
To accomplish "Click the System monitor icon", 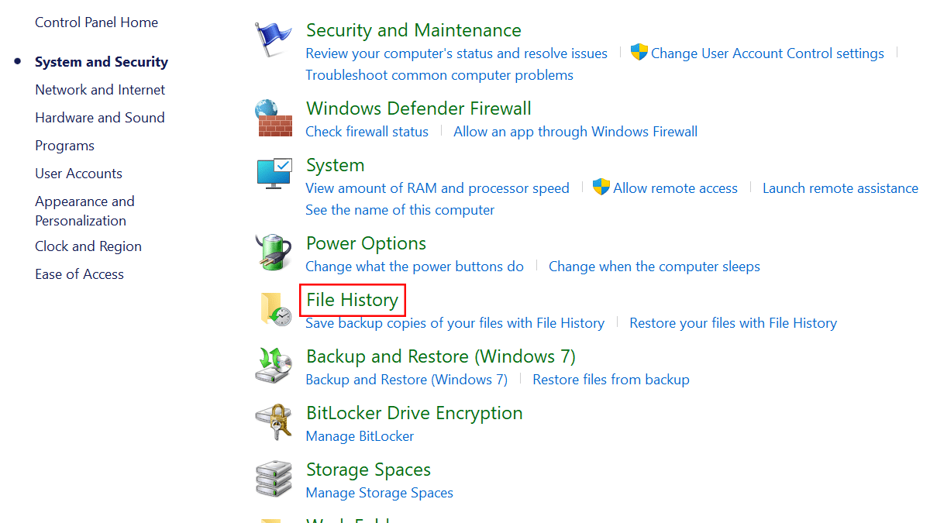I will point(274,174).
